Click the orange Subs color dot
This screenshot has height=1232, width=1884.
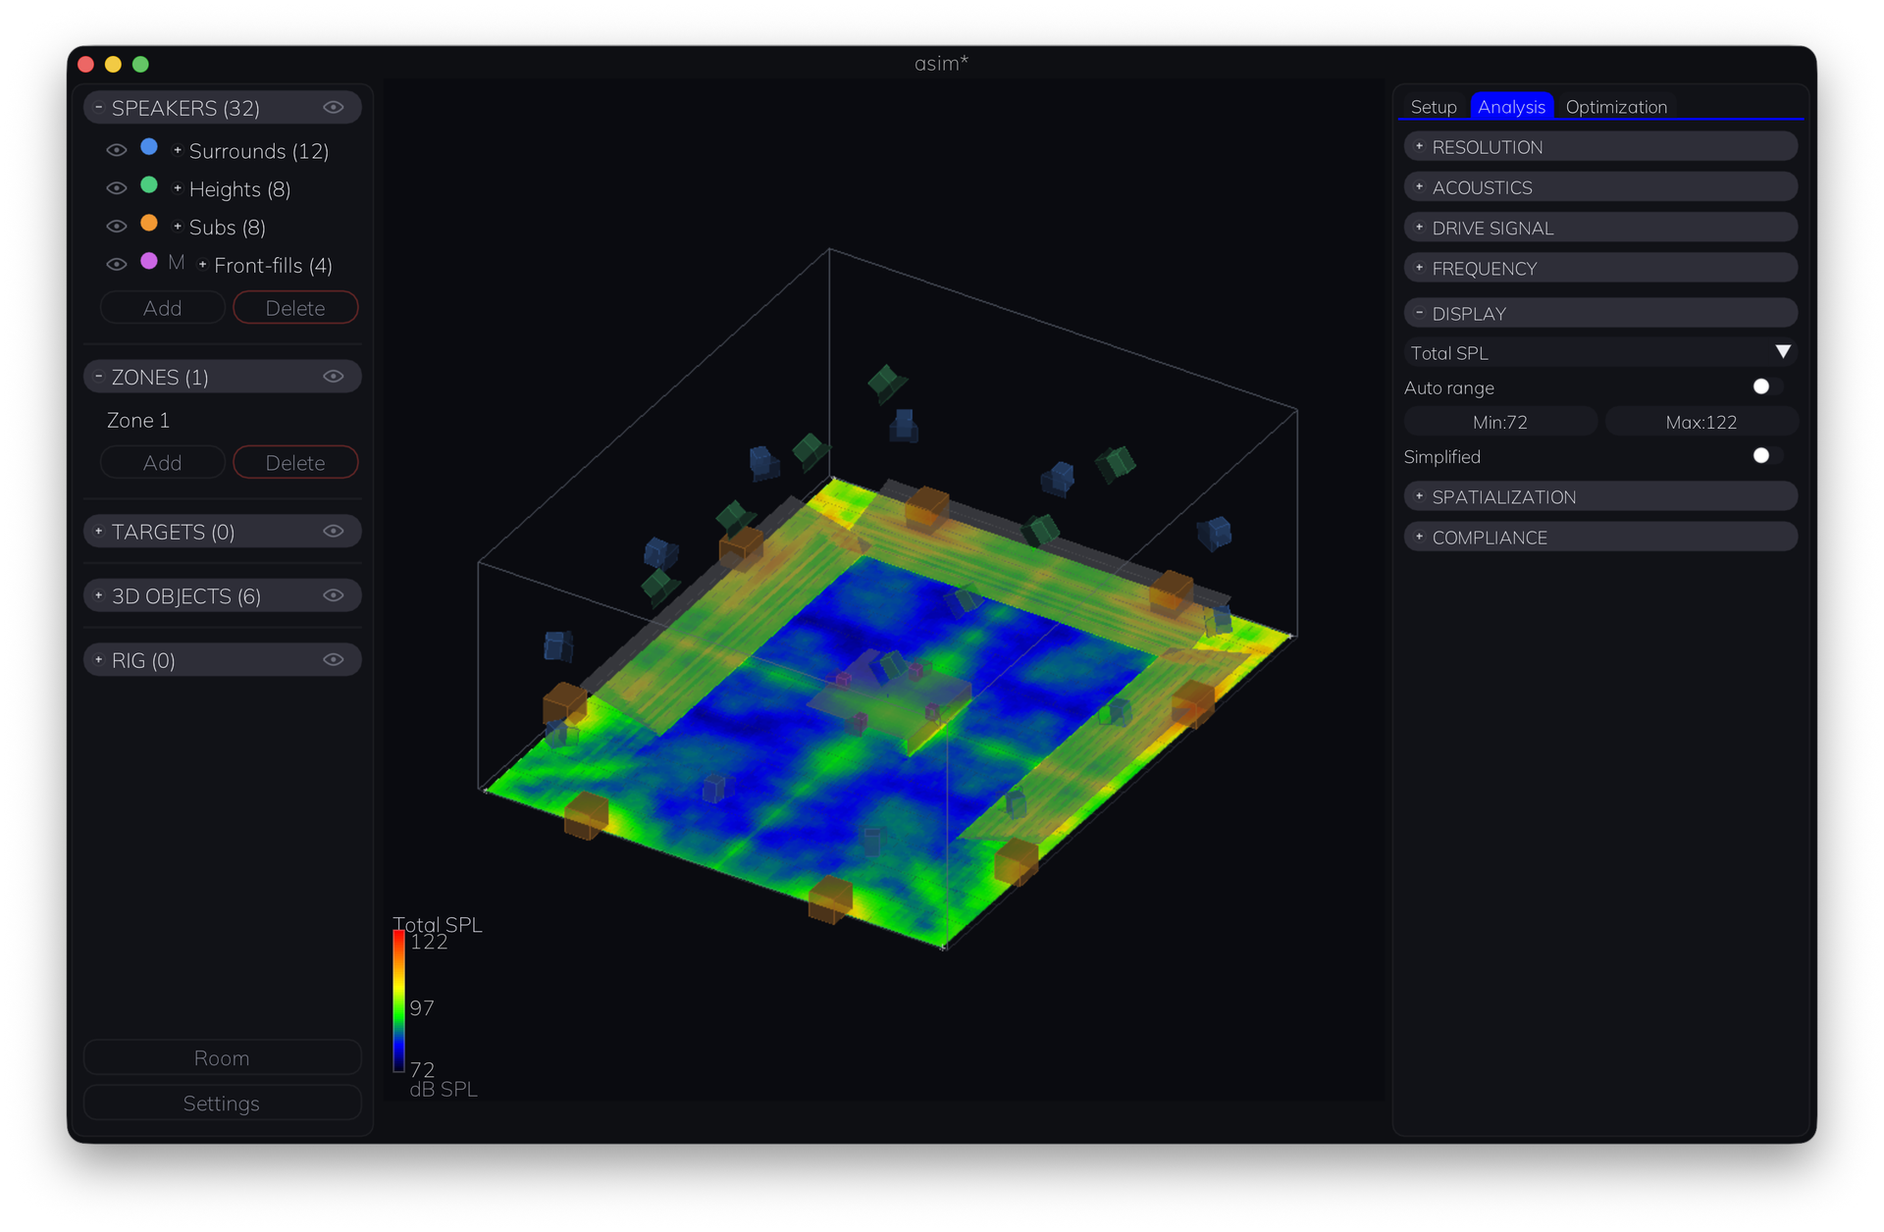click(149, 224)
